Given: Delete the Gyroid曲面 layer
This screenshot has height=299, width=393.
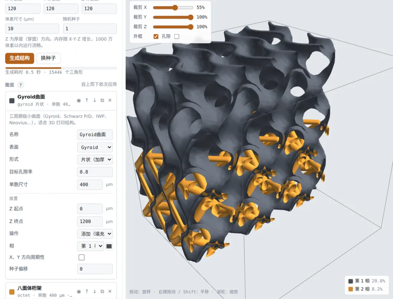Looking at the screenshot, I should click(110, 100).
